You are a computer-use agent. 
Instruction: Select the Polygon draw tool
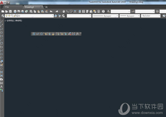(x=2, y=32)
